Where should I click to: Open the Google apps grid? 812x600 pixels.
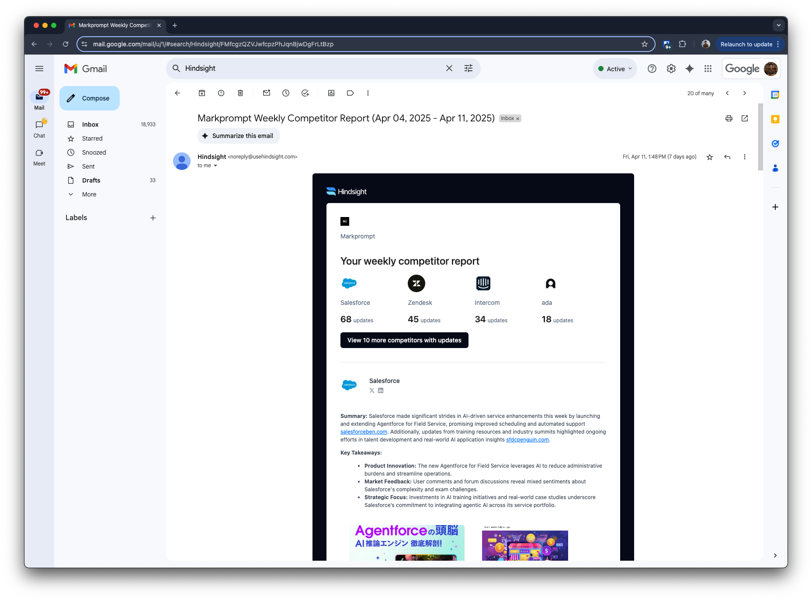[708, 69]
